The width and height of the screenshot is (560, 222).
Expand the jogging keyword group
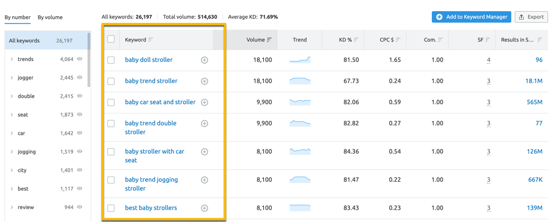click(12, 152)
